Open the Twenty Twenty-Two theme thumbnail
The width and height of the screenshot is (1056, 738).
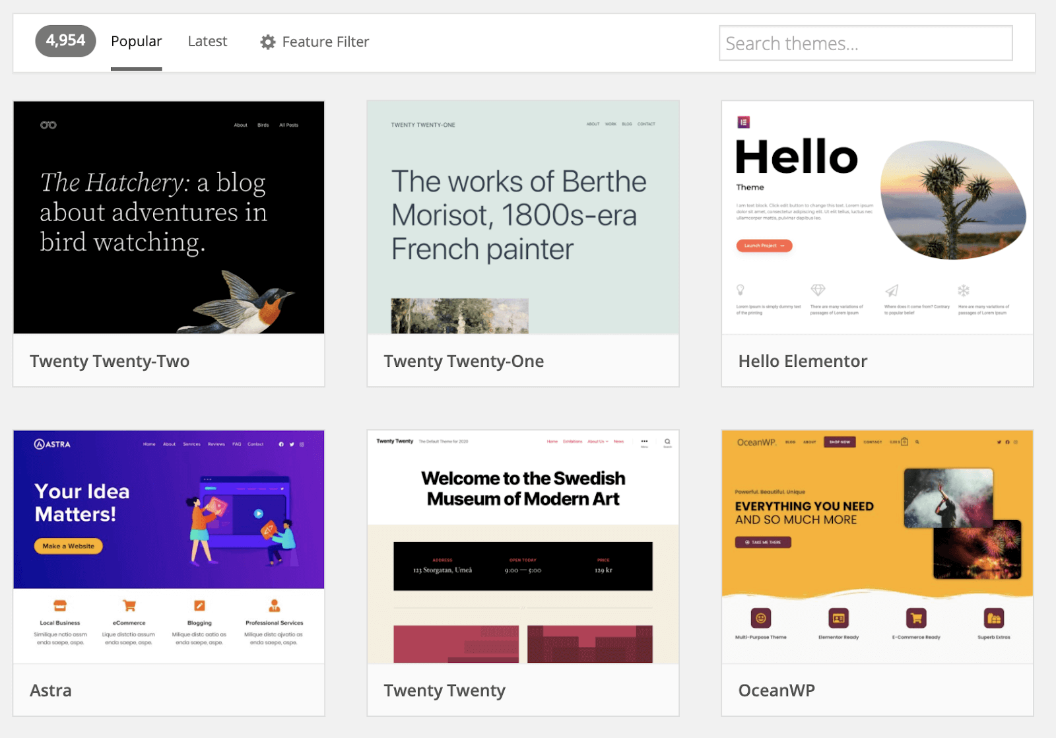pos(168,217)
